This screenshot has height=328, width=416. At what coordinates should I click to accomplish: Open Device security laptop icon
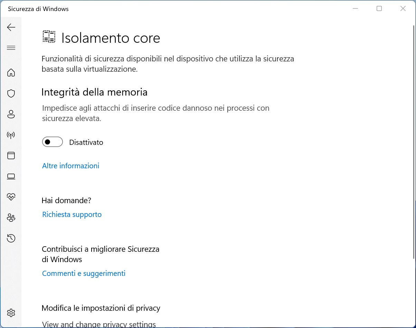(11, 177)
